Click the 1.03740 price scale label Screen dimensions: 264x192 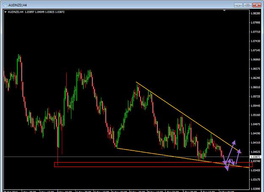[x=256, y=161]
